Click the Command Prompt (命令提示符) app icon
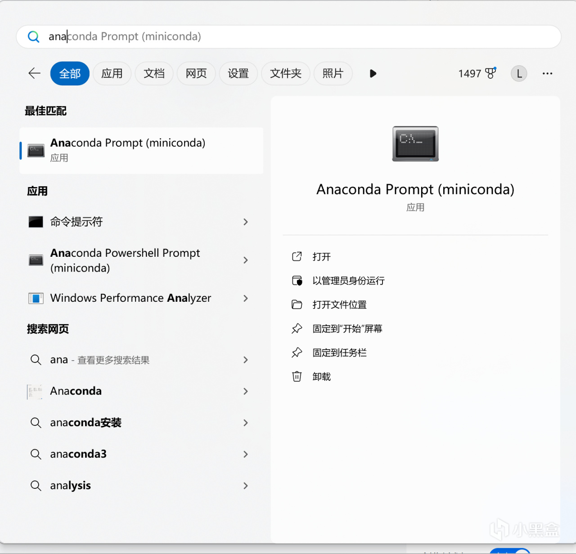This screenshot has height=554, width=576. (x=36, y=222)
